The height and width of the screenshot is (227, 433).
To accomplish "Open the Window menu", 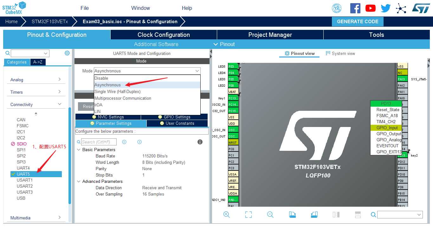I will (x=141, y=8).
